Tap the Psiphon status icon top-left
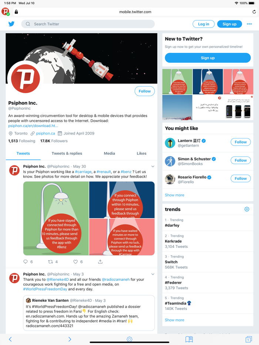Viewport: 259px width, 345px height. pos(5,11)
